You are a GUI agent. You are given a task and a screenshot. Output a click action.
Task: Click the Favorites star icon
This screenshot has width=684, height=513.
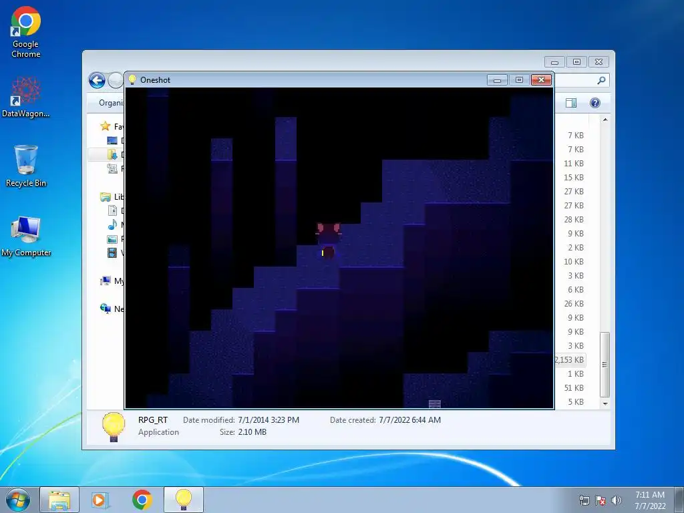[x=105, y=126]
